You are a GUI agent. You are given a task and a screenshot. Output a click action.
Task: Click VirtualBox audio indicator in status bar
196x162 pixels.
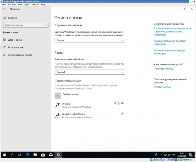click(x=157, y=160)
